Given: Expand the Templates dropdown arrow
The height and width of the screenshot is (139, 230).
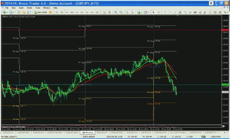Looking at the screenshot, I should pyautogui.click(x=148, y=13).
